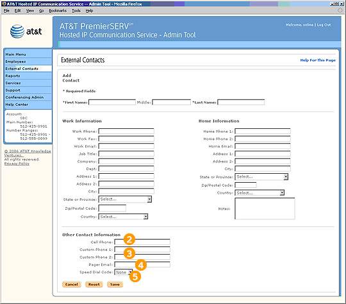Click the Firefox throbber icon in menu bar
This screenshot has height=304, width=346.
tap(340, 10)
